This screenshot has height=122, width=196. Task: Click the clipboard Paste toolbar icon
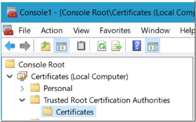point(81,46)
